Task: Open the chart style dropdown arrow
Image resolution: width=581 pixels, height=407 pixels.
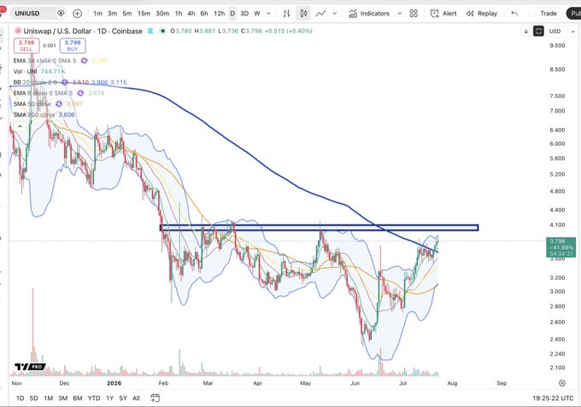Action: click(335, 14)
